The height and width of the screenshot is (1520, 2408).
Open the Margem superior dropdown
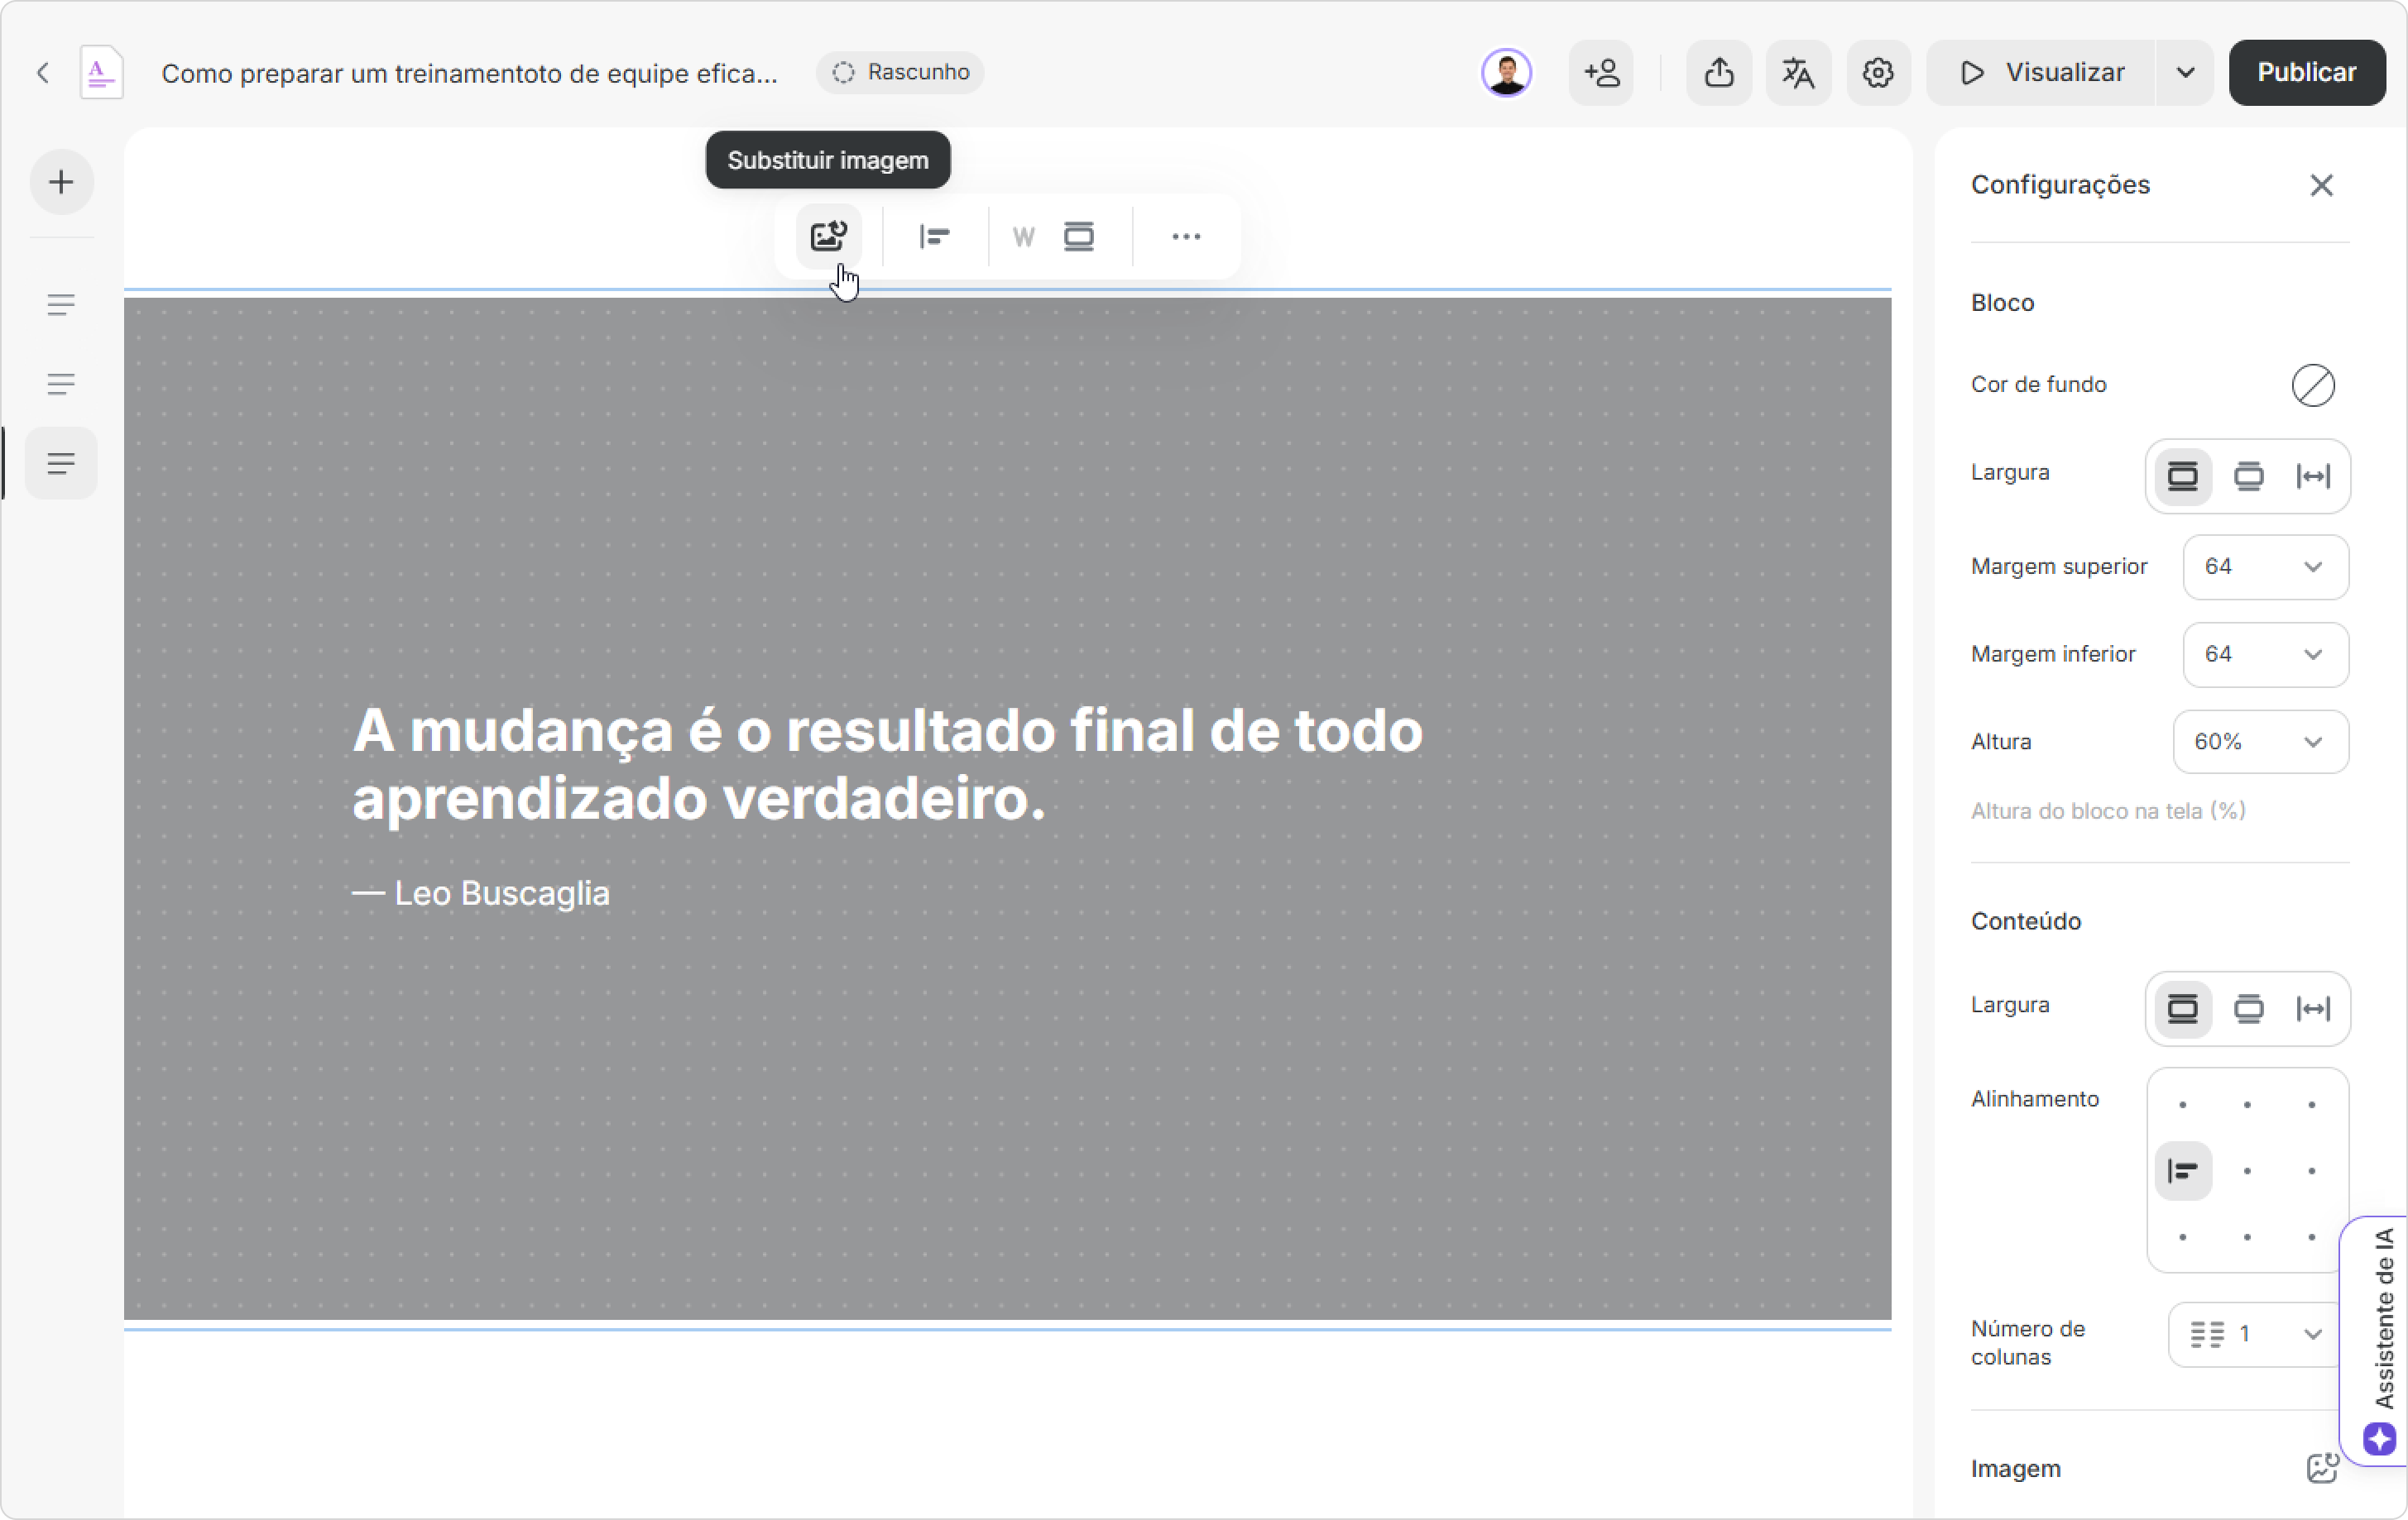pos(2265,566)
